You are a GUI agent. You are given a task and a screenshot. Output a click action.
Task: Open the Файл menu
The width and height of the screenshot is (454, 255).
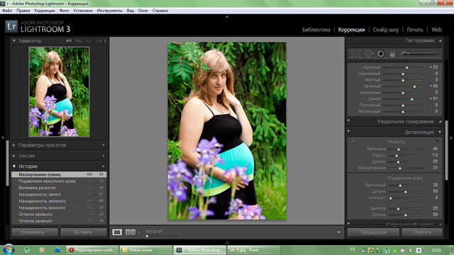[7, 11]
